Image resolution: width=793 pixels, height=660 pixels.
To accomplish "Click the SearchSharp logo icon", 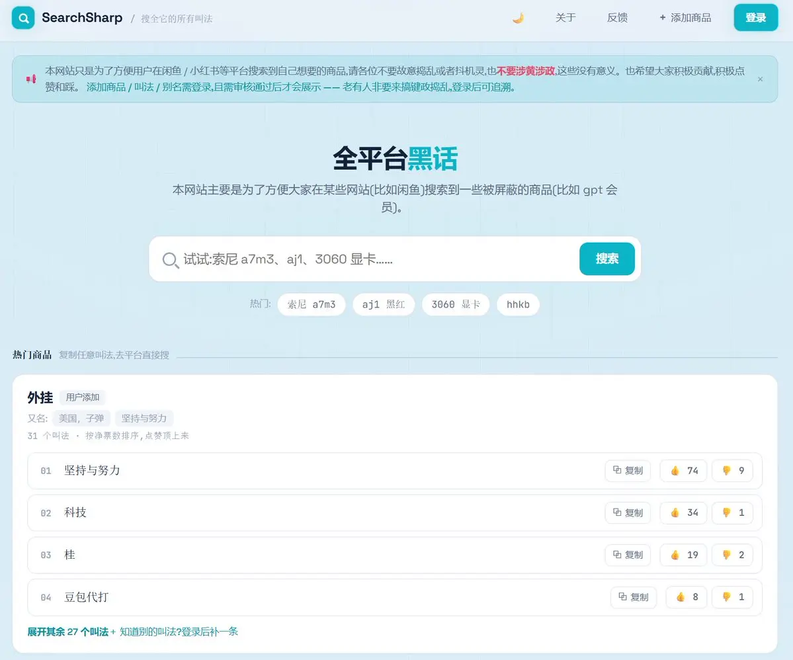I will tap(23, 19).
